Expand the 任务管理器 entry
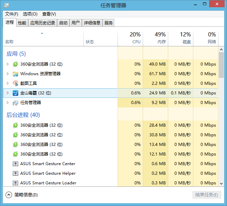 tap(8, 103)
